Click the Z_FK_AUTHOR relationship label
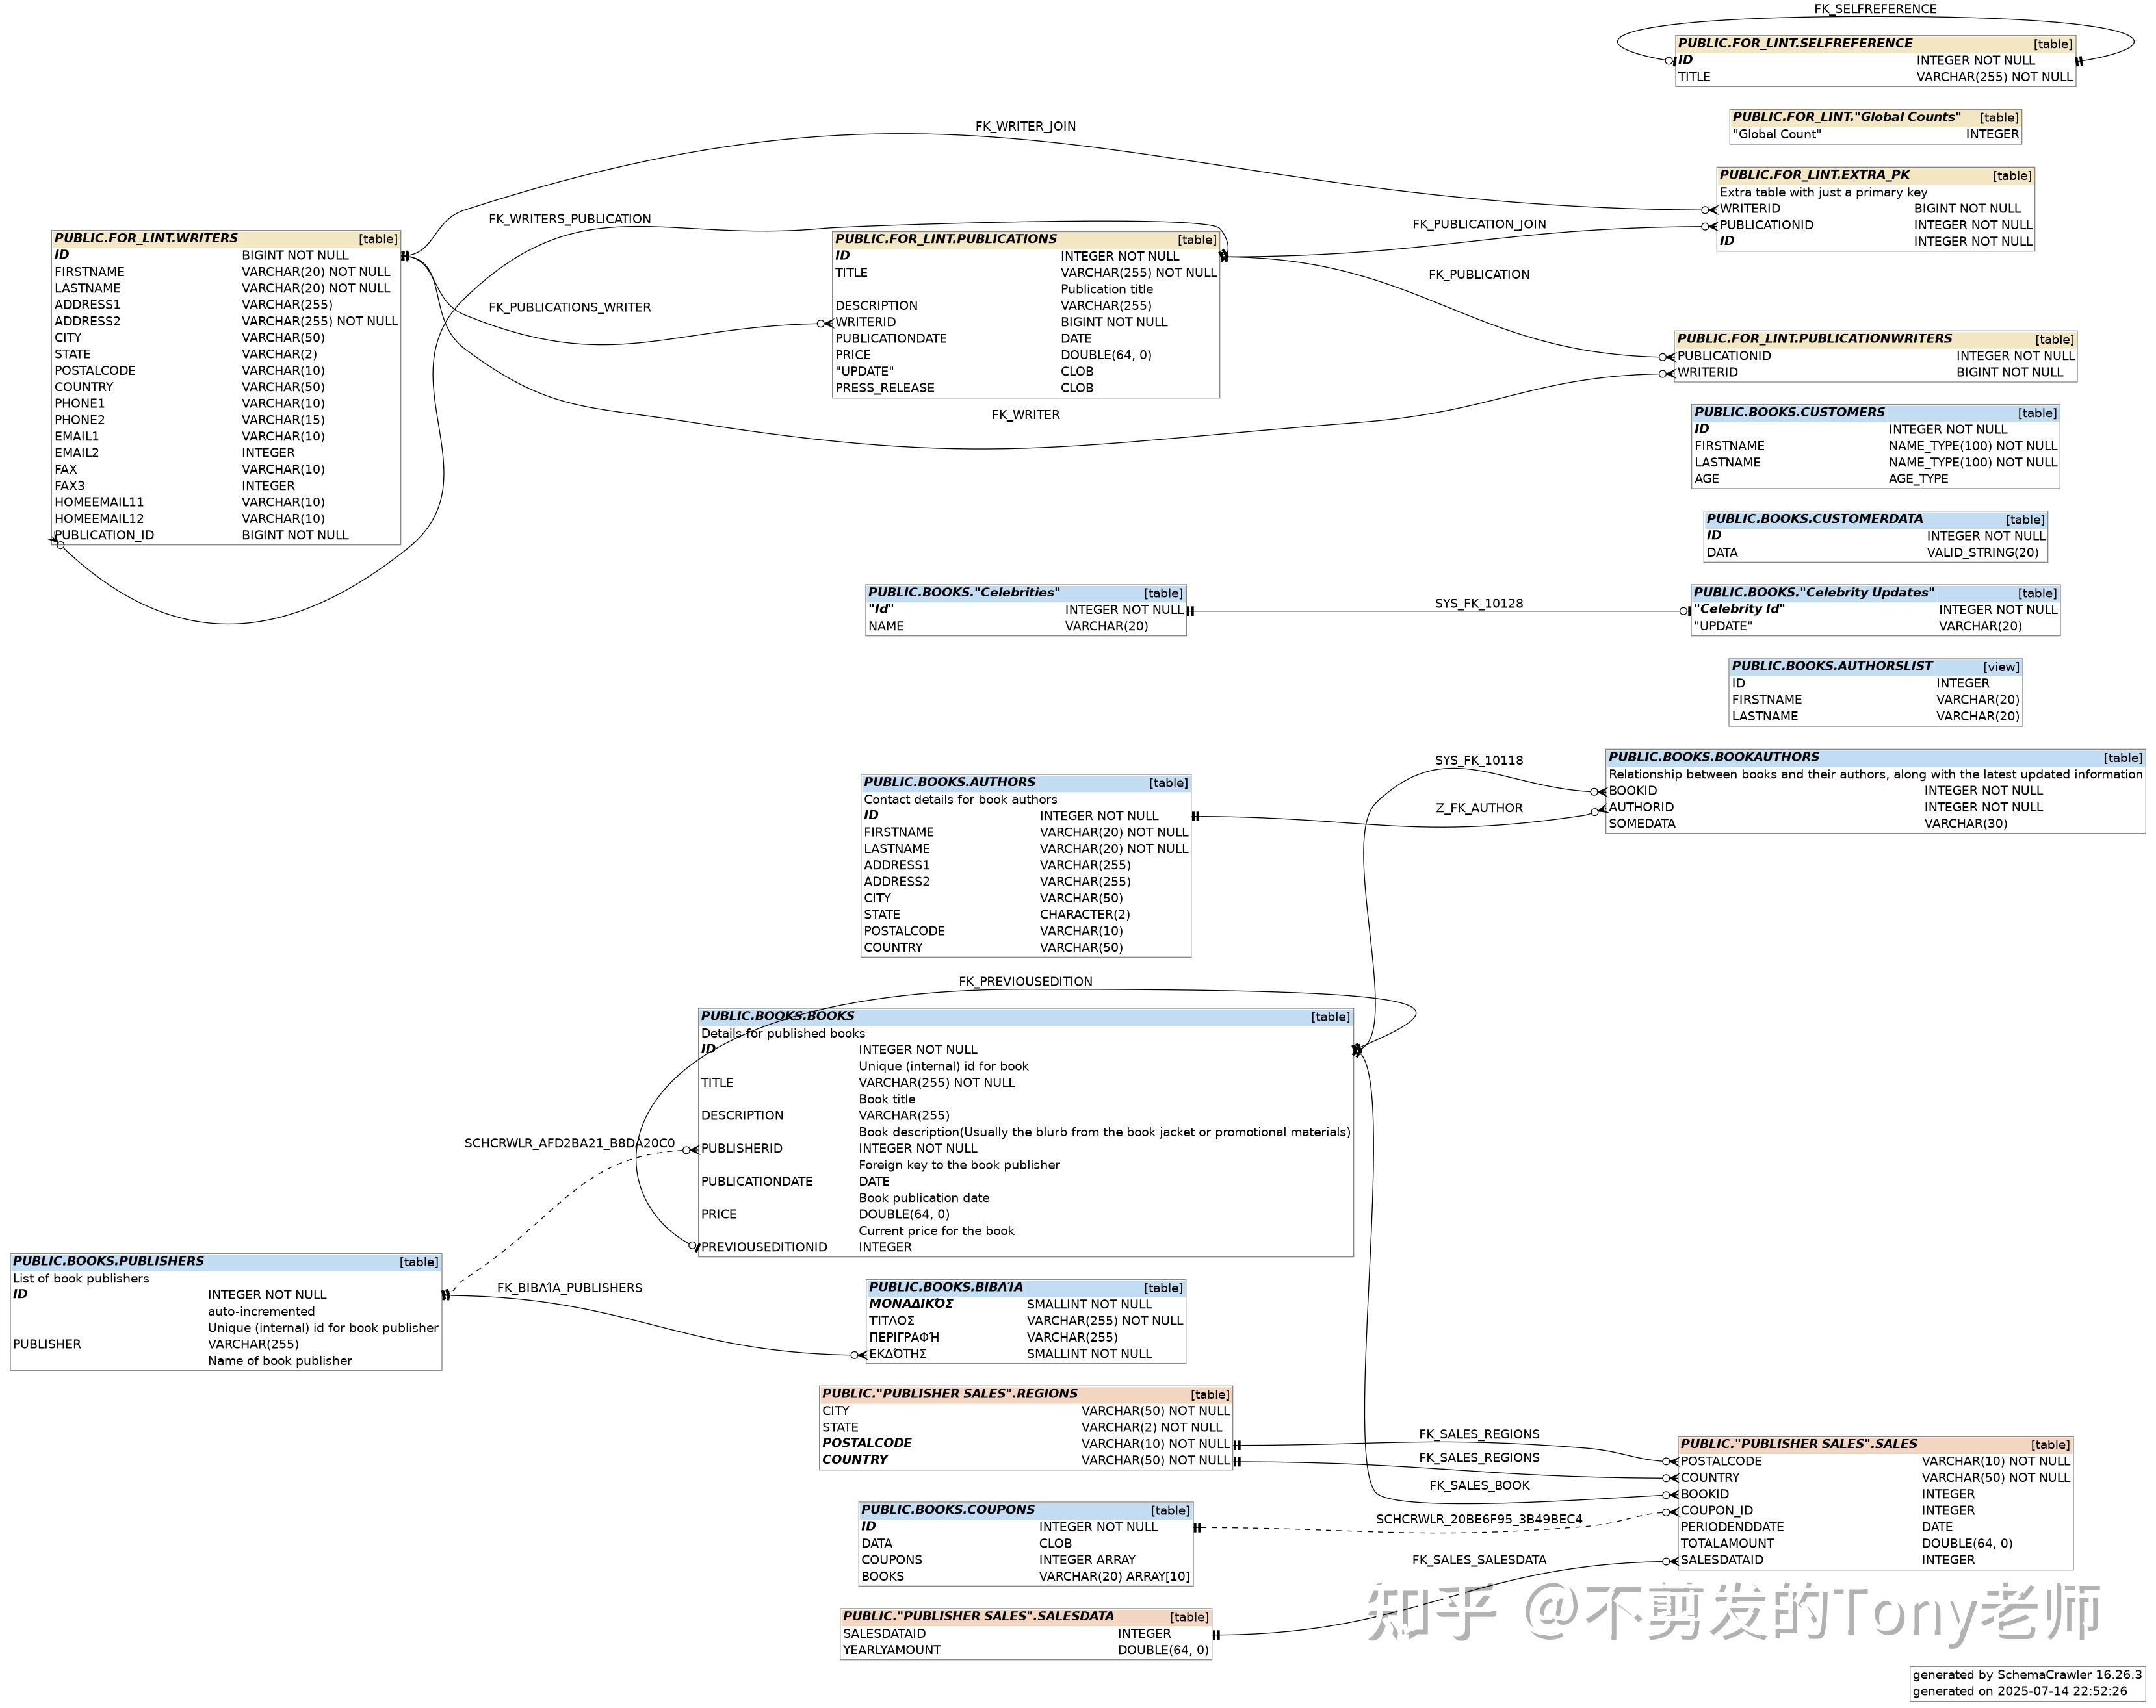 [1479, 809]
